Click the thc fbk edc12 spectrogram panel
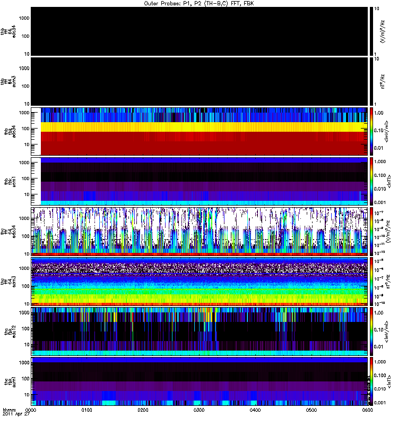The height and width of the screenshot is (425, 398). 200,331
